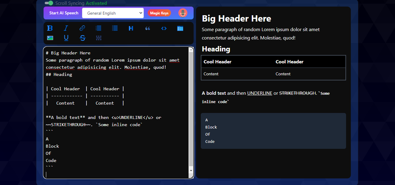Click the '# Big Header Here' editor line

click(68, 53)
